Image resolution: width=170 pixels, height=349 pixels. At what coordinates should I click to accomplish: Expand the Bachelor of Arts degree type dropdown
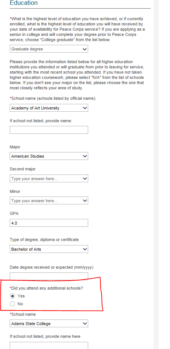(49, 249)
